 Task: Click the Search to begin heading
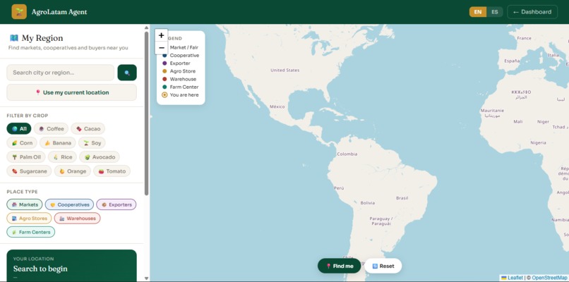click(40, 269)
